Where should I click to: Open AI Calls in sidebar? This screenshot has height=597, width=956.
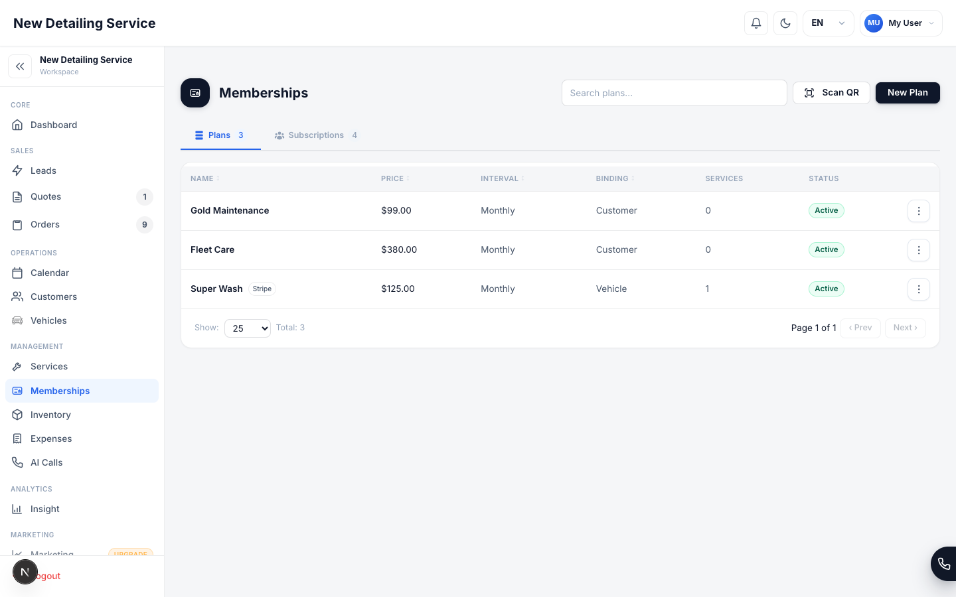82,462
